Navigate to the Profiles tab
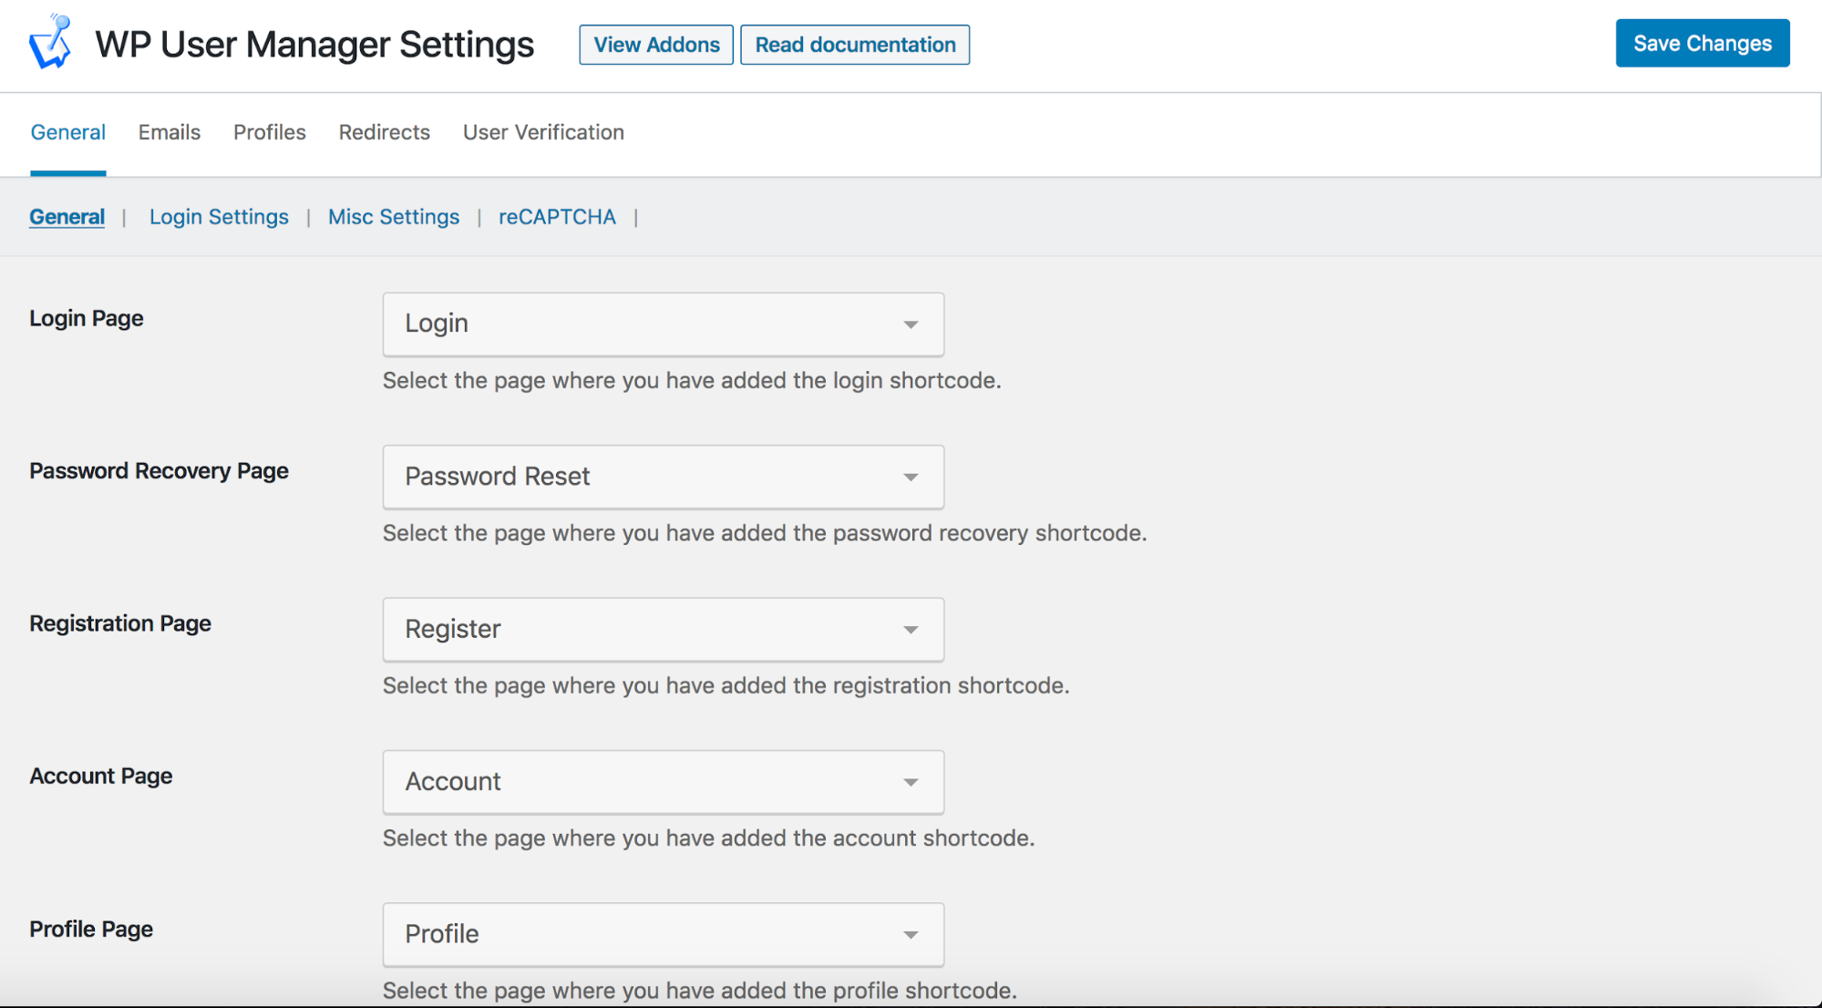Viewport: 1822px width, 1008px height. click(269, 131)
